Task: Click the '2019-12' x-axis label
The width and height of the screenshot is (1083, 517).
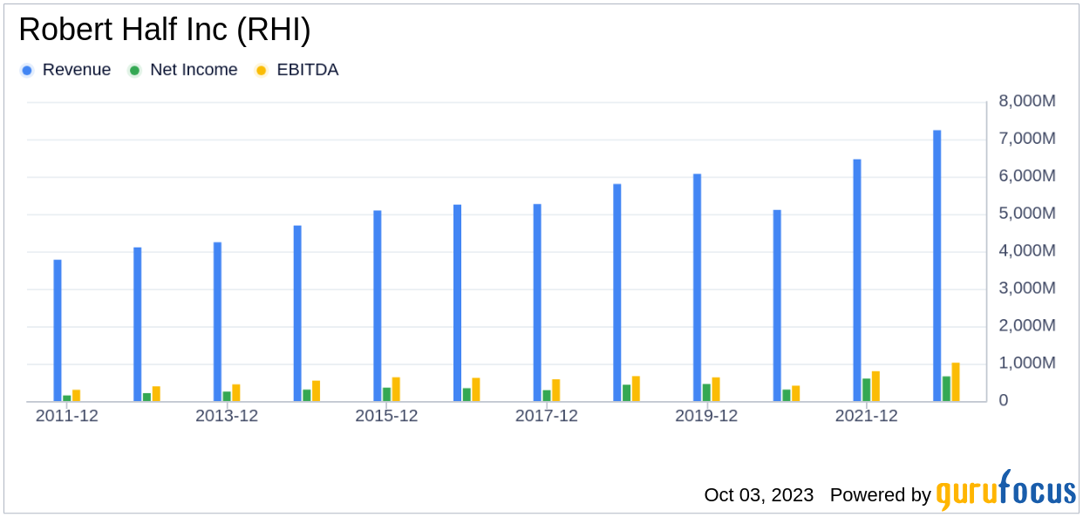Action: coord(706,417)
